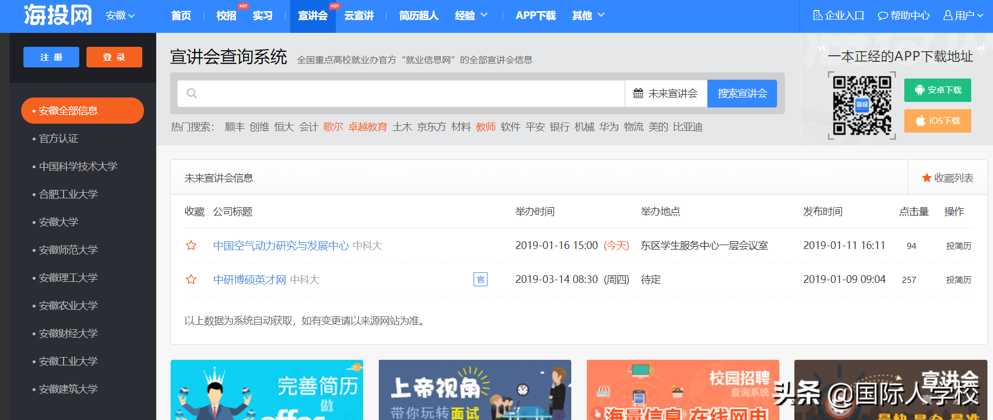Screen dimensions: 993x420
Task: Expand the 经验 menu
Action: pos(471,16)
